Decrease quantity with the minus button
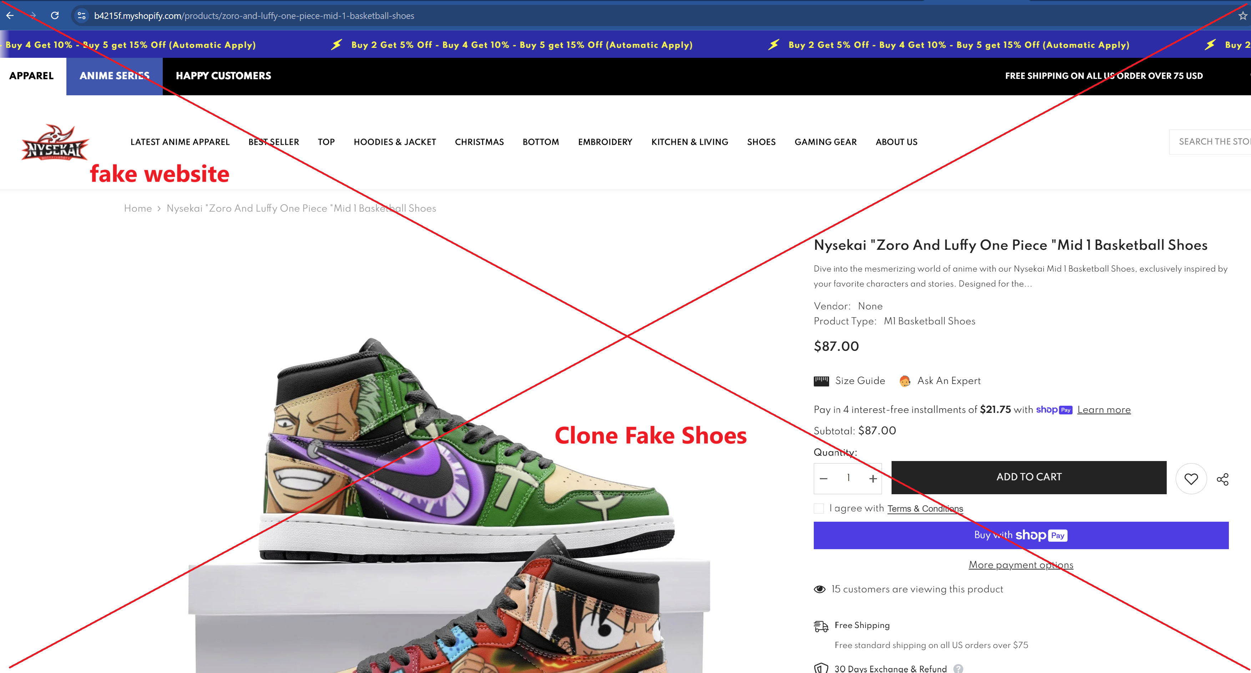Image resolution: width=1251 pixels, height=673 pixels. (x=824, y=479)
